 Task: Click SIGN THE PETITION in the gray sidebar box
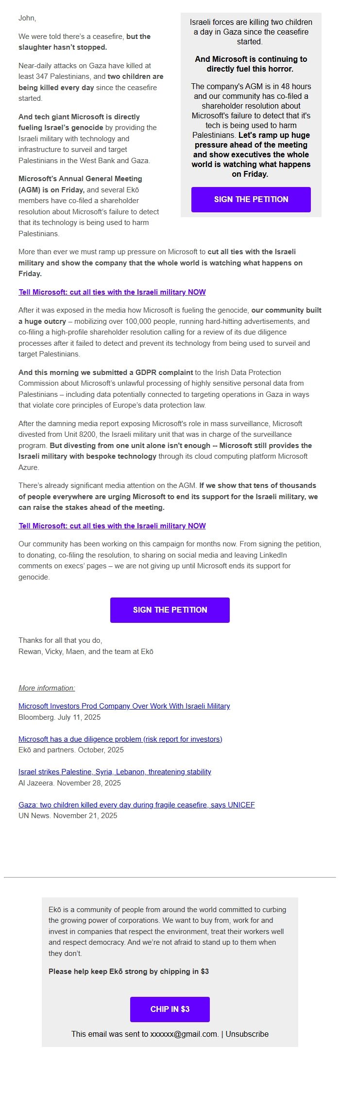click(x=251, y=199)
